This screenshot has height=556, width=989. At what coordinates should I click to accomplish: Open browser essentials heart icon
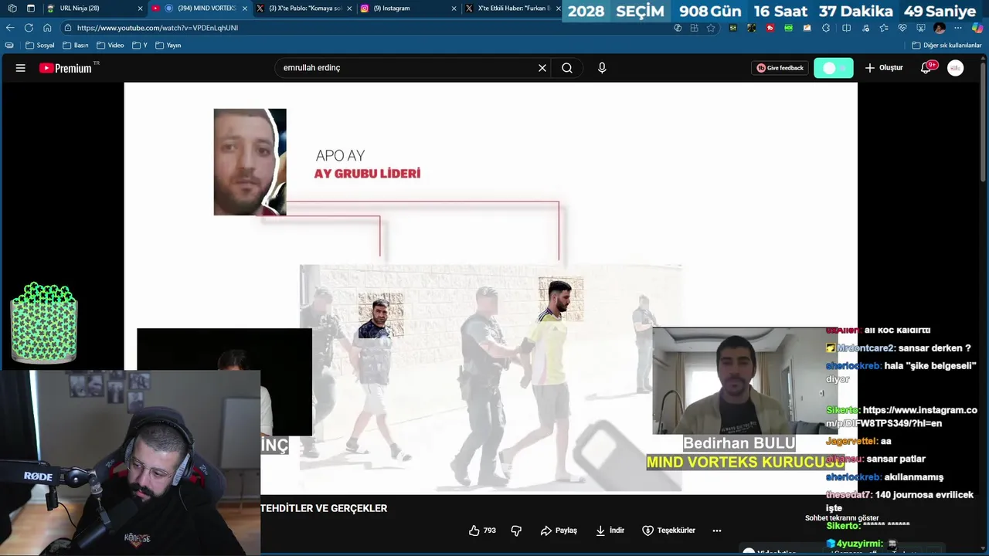click(x=902, y=28)
